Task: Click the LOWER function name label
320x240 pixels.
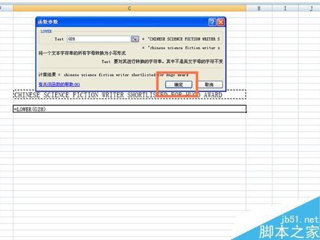Action: (x=46, y=31)
